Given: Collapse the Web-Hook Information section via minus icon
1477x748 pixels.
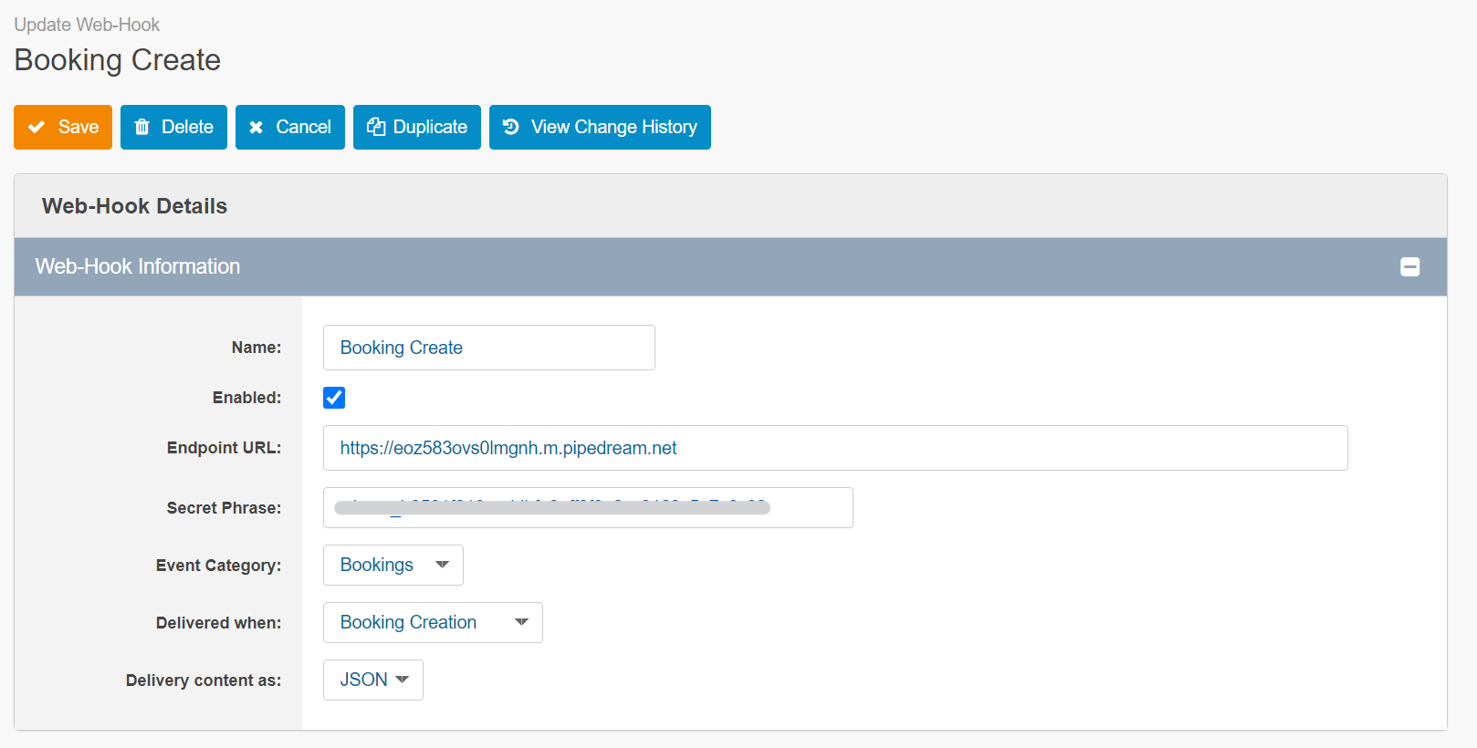Looking at the screenshot, I should 1409,267.
